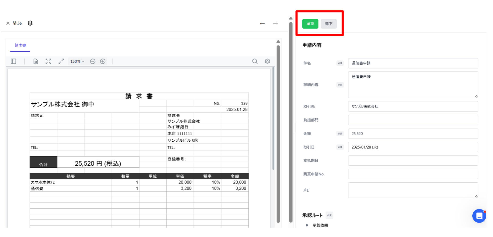
Task: Click the diagonal expand fullscreen icon
Action: [x=61, y=61]
